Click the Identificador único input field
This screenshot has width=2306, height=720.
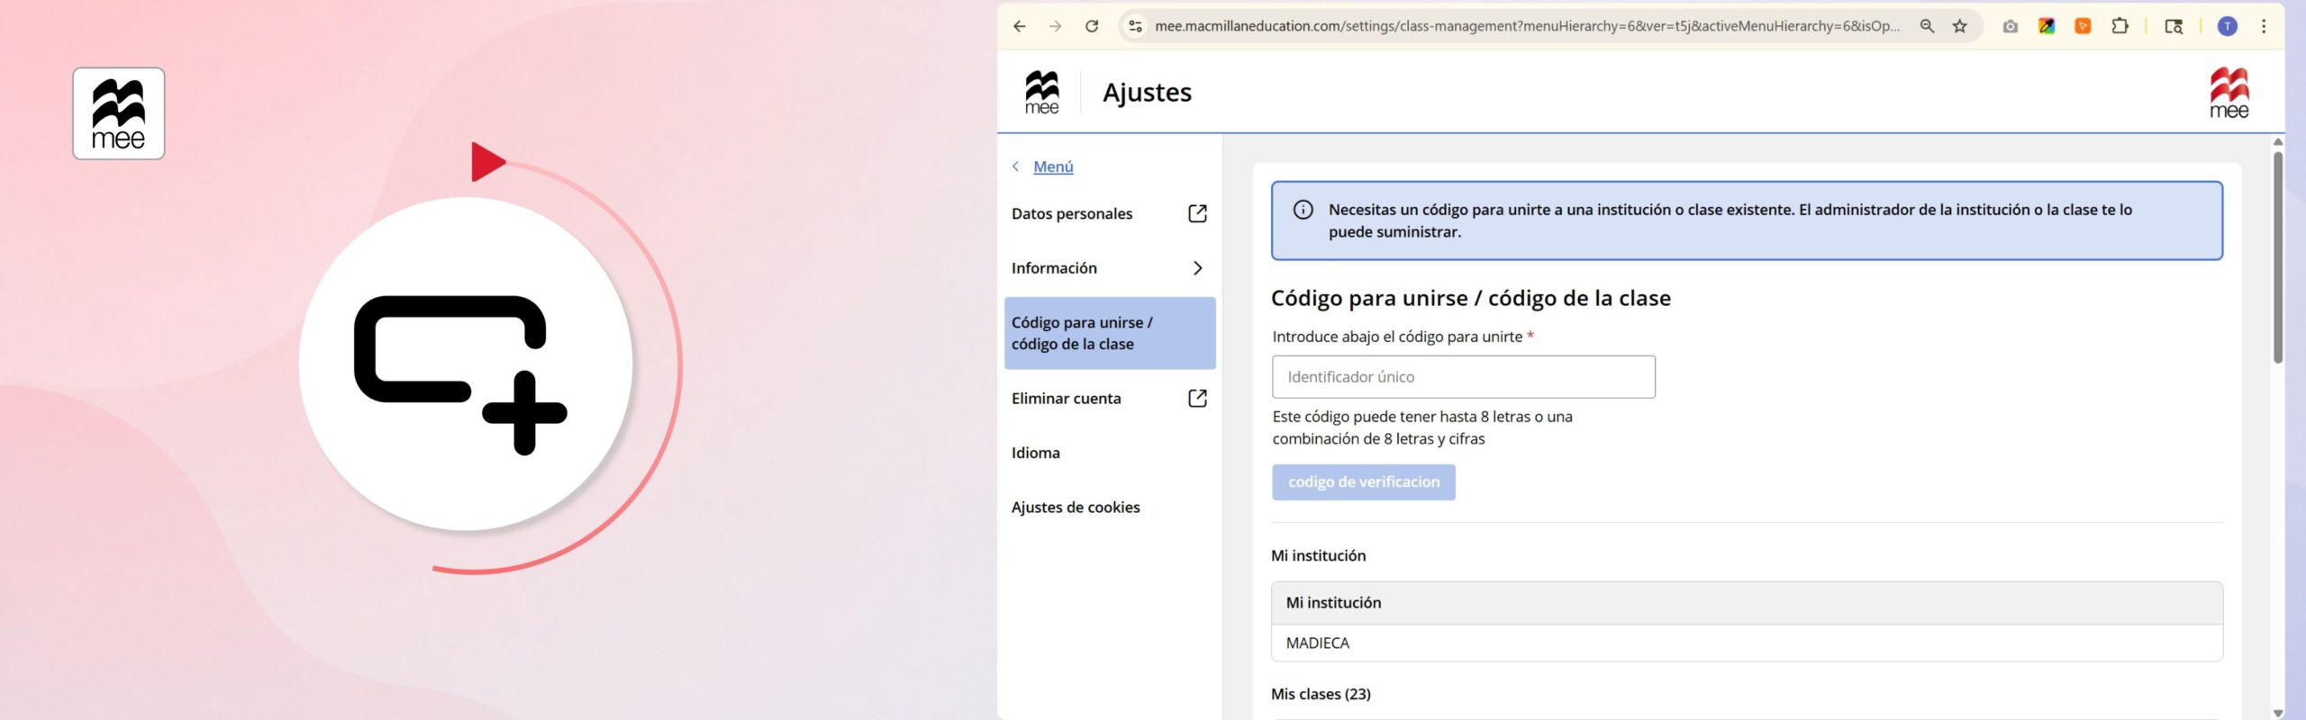(x=1463, y=377)
